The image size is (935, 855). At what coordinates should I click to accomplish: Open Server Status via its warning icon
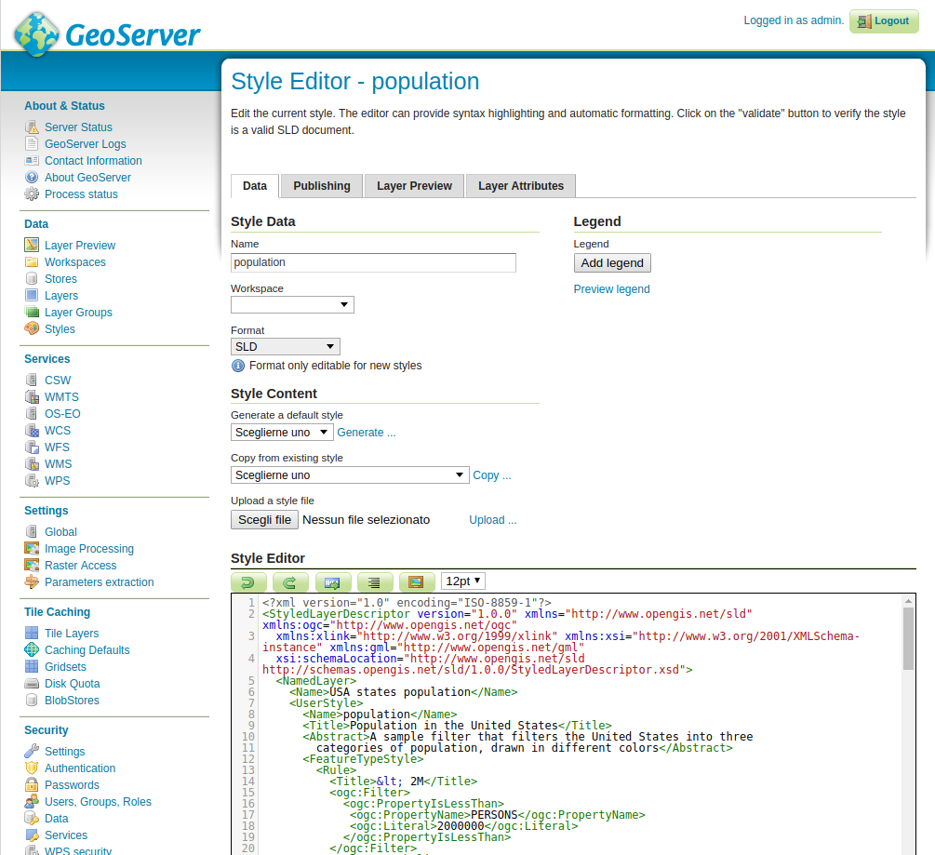coord(32,127)
